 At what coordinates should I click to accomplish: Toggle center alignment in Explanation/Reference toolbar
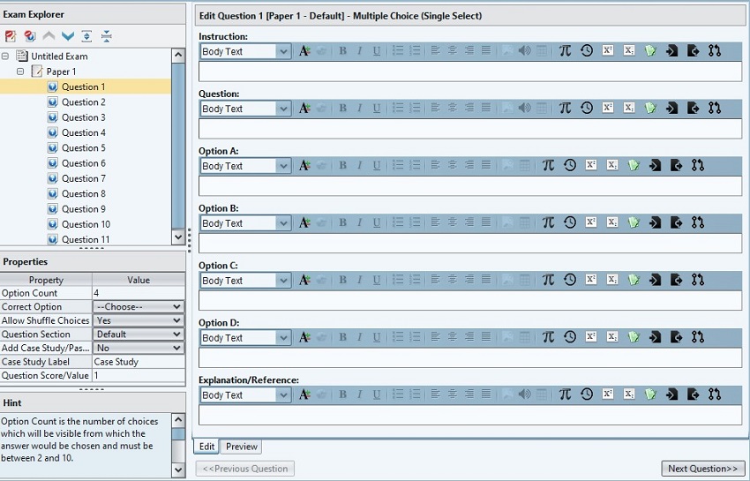click(452, 394)
